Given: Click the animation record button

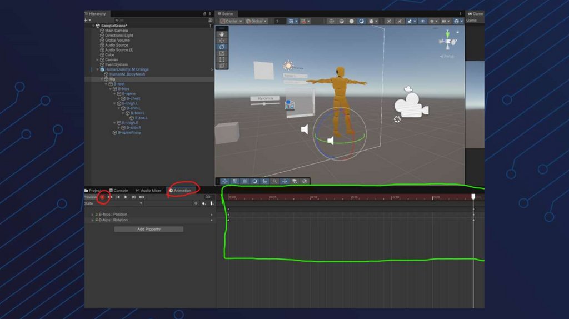Looking at the screenshot, I should [102, 197].
